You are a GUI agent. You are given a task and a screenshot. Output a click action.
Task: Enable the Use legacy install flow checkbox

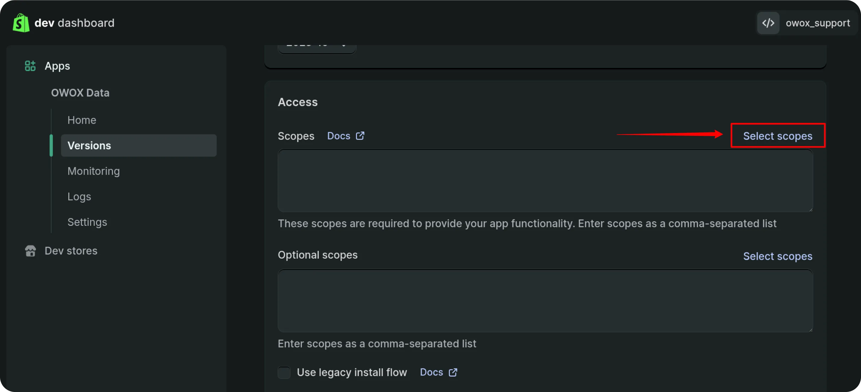point(284,372)
